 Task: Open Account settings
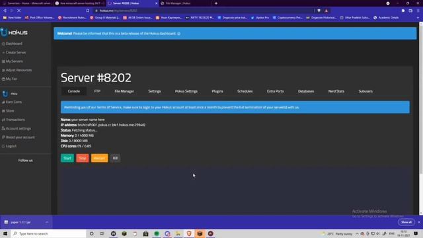click(17, 129)
